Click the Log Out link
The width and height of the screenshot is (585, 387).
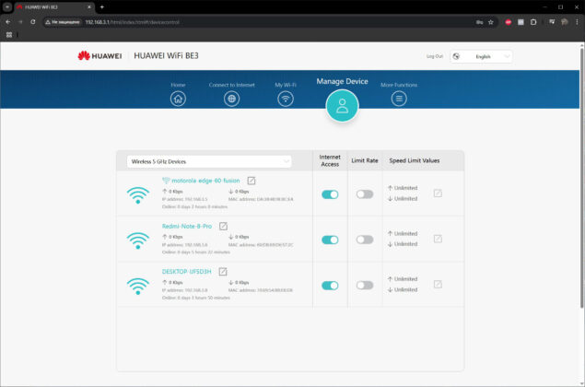pyautogui.click(x=435, y=56)
